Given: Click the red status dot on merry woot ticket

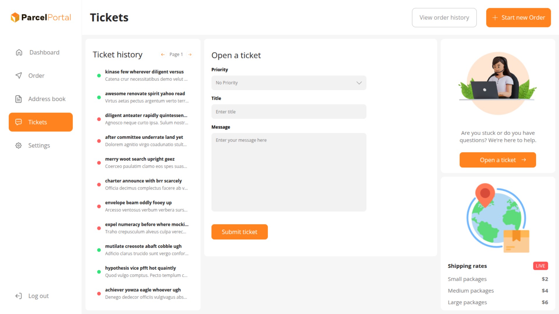Looking at the screenshot, I should [99, 163].
